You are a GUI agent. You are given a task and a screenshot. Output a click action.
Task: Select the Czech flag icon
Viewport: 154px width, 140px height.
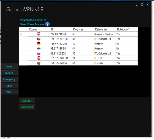(x=39, y=39)
